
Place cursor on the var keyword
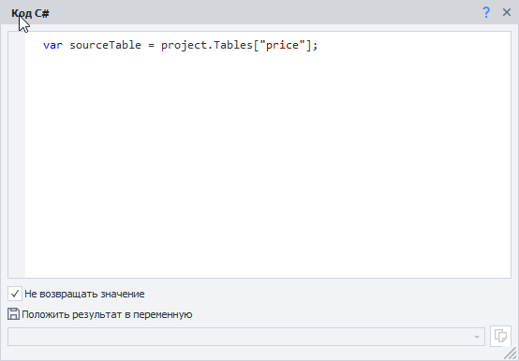click(x=52, y=45)
